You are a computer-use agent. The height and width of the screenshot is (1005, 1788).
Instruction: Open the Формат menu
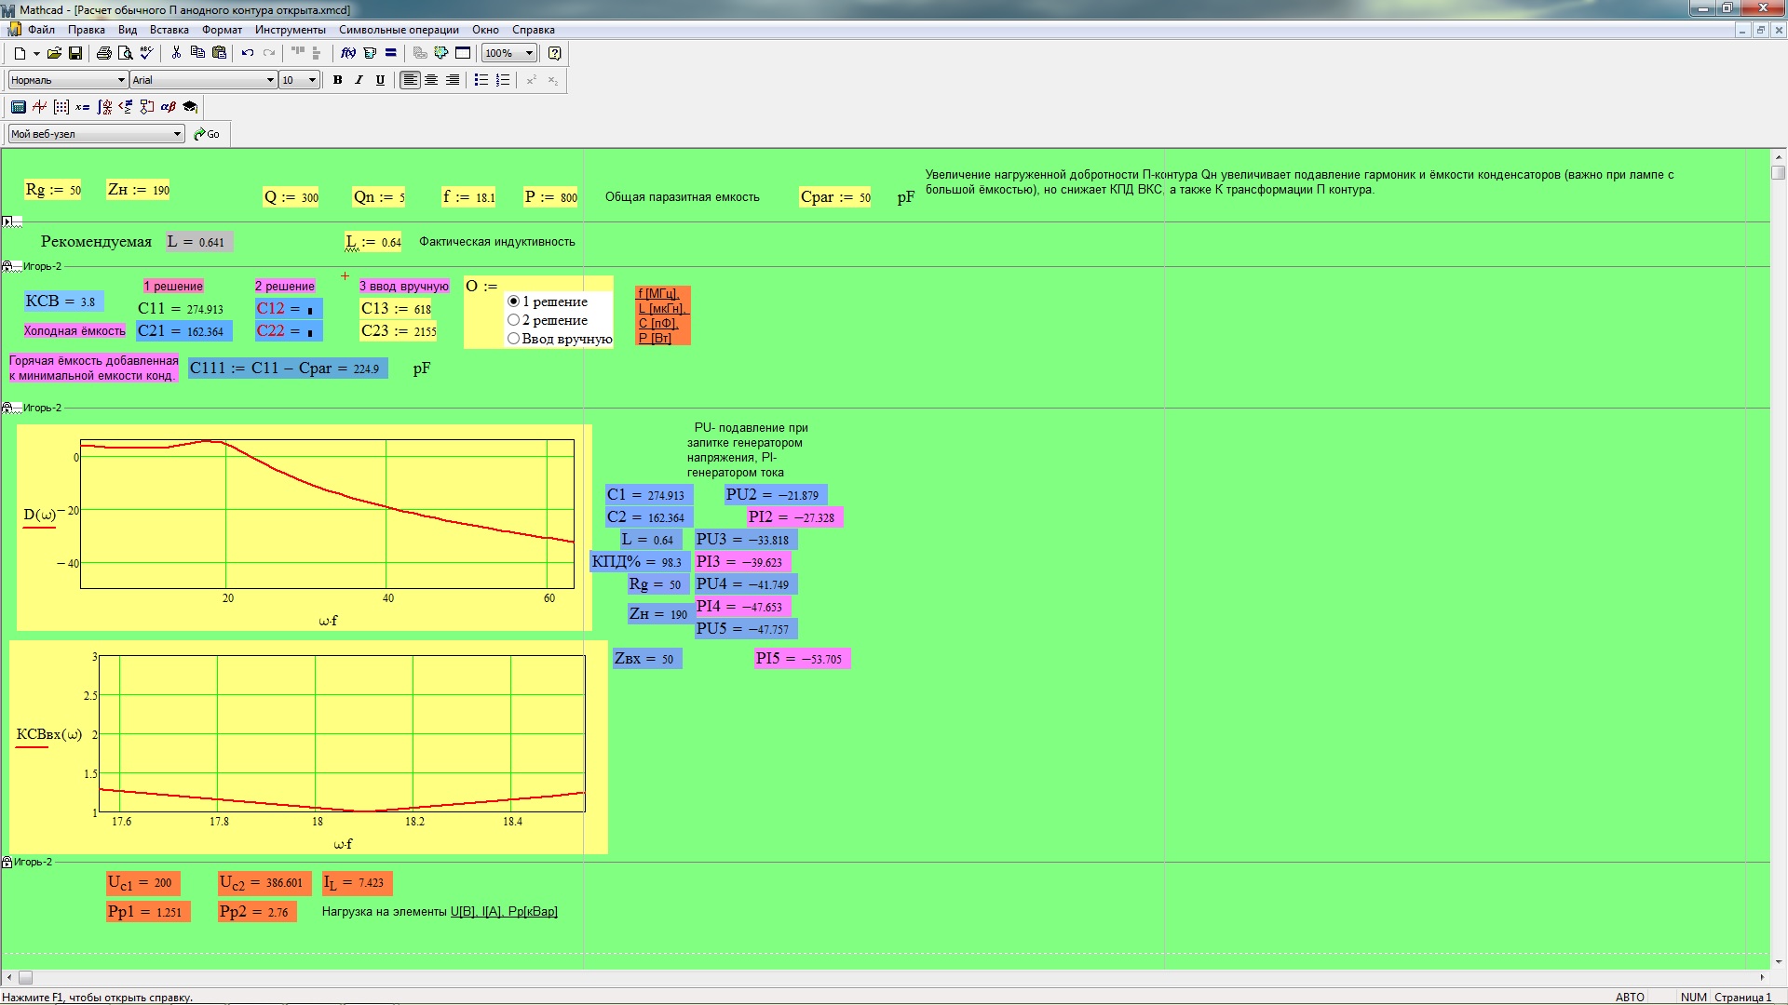[222, 30]
